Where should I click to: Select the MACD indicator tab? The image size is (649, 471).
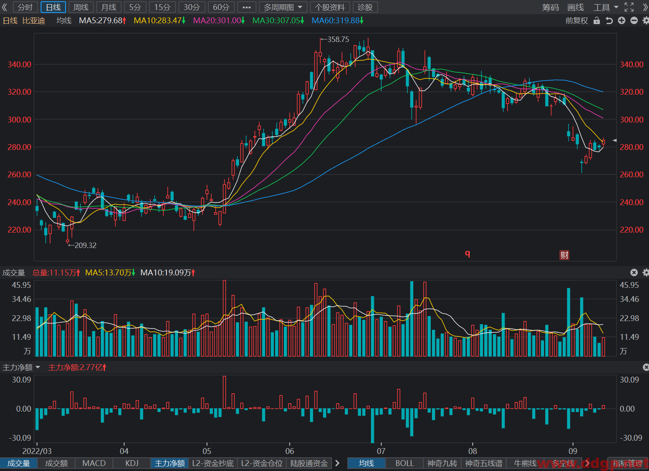(94, 463)
